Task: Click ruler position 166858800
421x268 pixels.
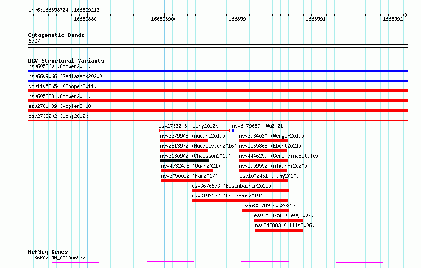Action: 87,19
